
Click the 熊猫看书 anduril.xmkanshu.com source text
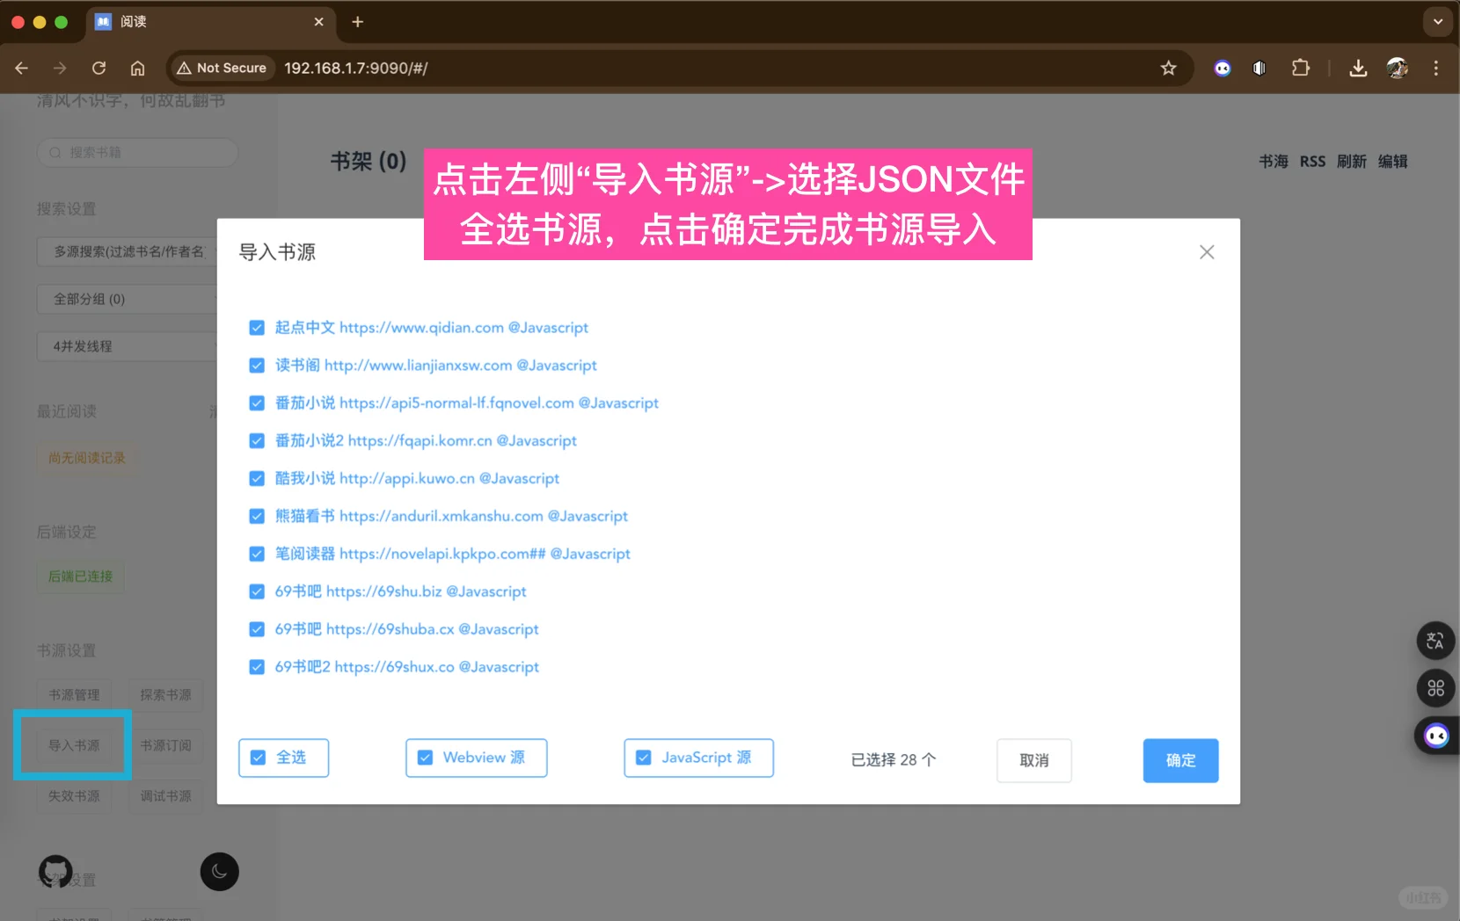pyautogui.click(x=451, y=517)
